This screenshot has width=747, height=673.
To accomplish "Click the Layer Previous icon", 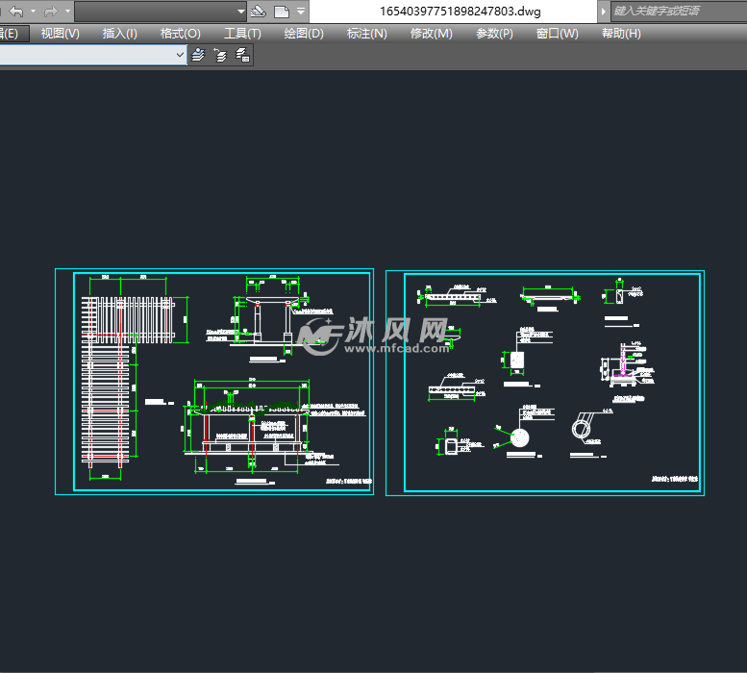I will (x=220, y=56).
